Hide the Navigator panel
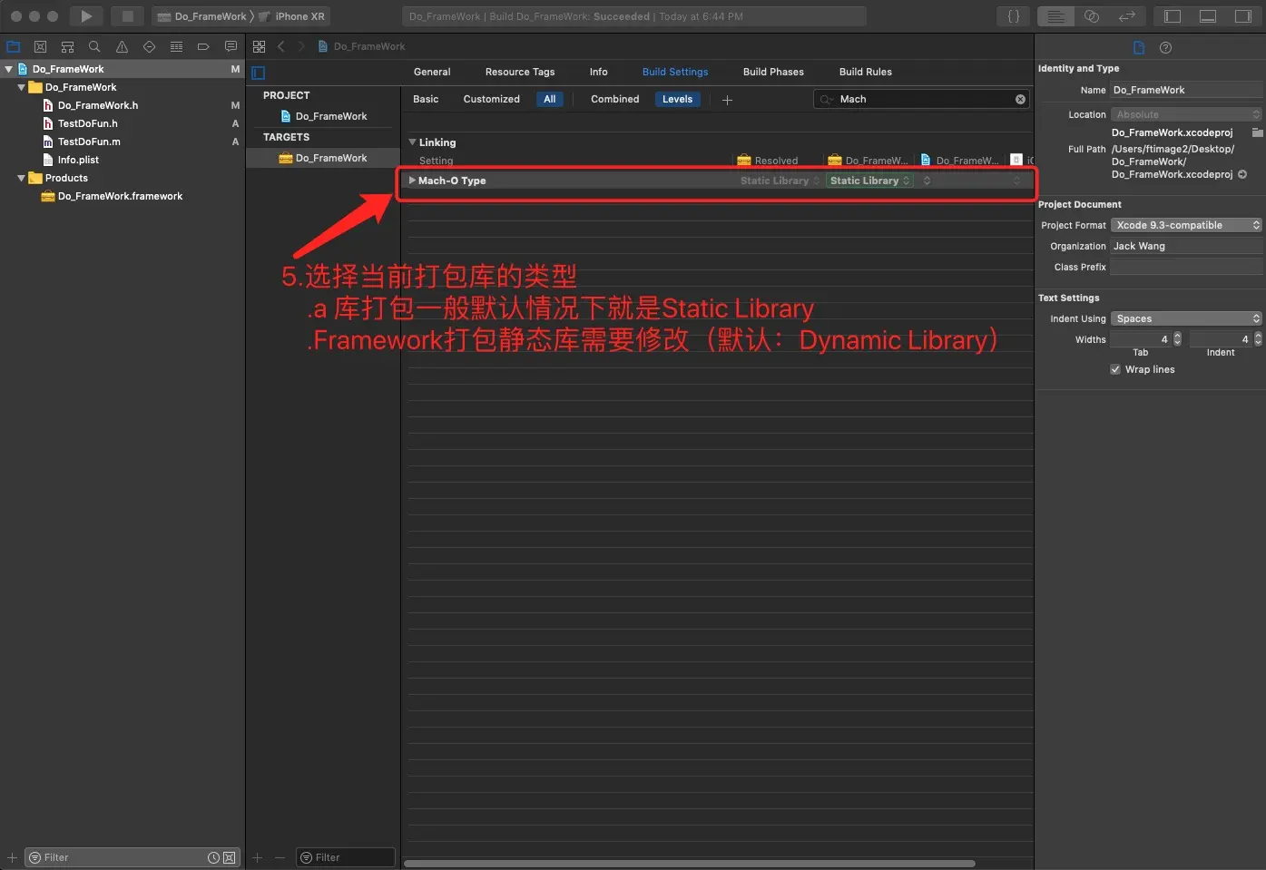Viewport: 1266px width, 870px height. pos(1173,16)
